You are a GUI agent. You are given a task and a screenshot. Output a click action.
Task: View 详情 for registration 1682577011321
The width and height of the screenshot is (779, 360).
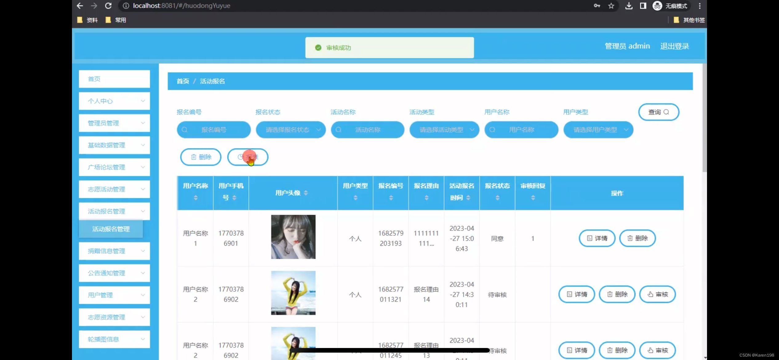[x=577, y=294]
